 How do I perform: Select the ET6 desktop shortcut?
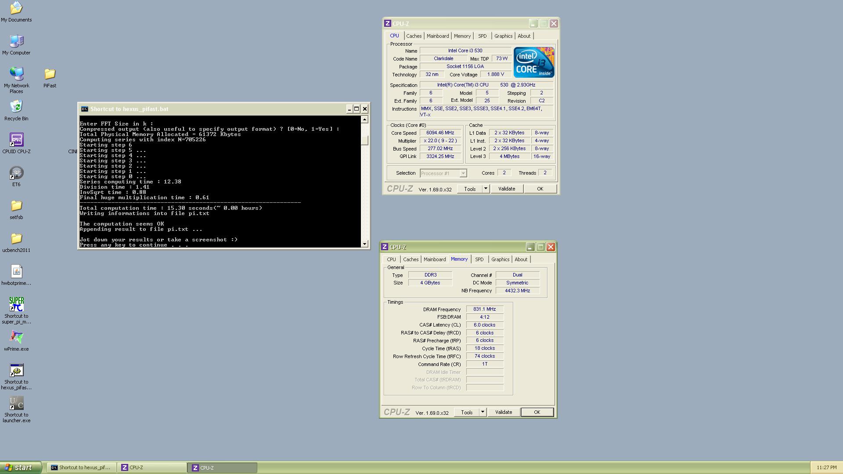coord(16,172)
